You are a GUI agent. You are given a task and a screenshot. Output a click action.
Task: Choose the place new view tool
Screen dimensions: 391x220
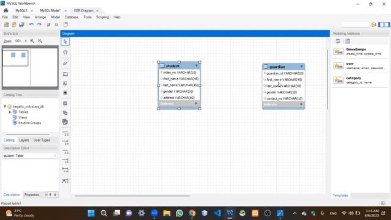click(x=65, y=112)
